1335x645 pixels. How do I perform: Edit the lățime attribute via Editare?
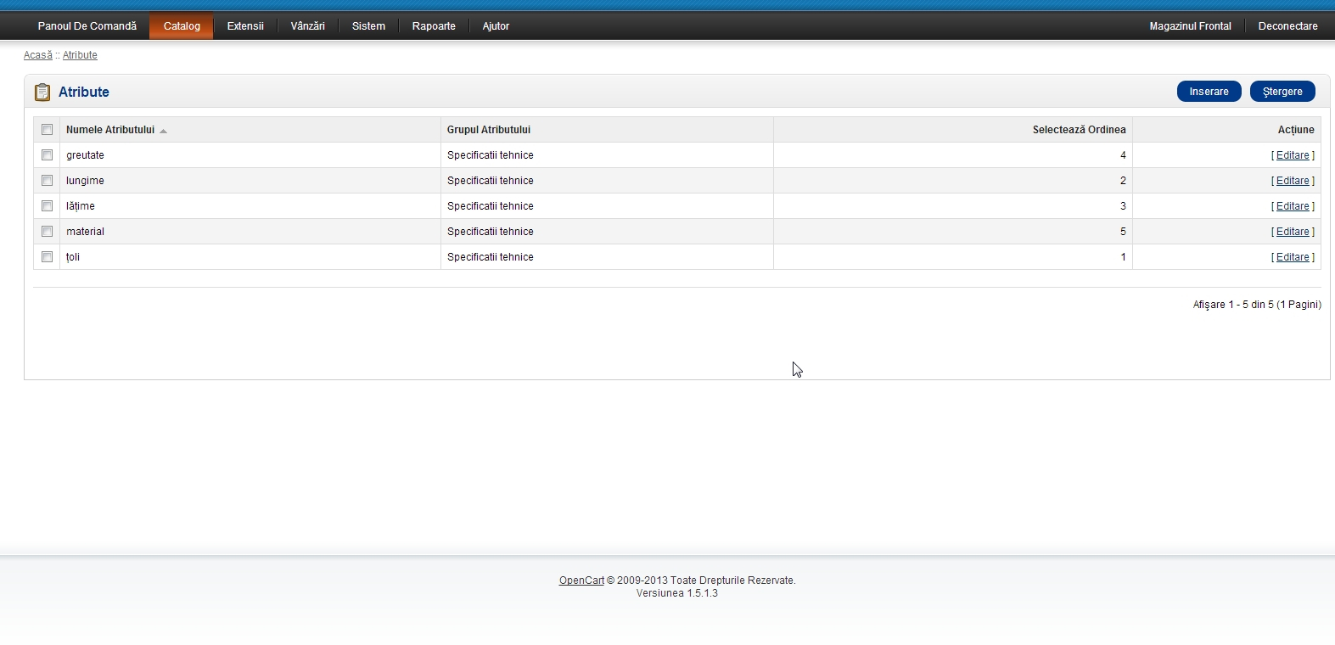pyautogui.click(x=1293, y=206)
